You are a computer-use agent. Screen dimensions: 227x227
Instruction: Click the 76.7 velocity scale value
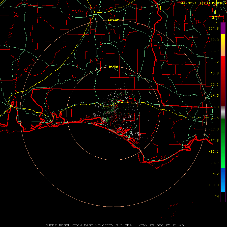click(215, 51)
